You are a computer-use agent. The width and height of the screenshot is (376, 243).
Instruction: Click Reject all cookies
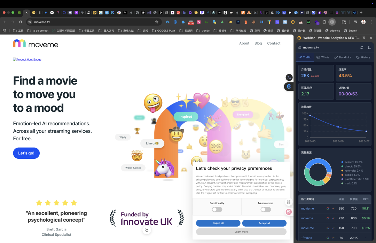coord(218,223)
